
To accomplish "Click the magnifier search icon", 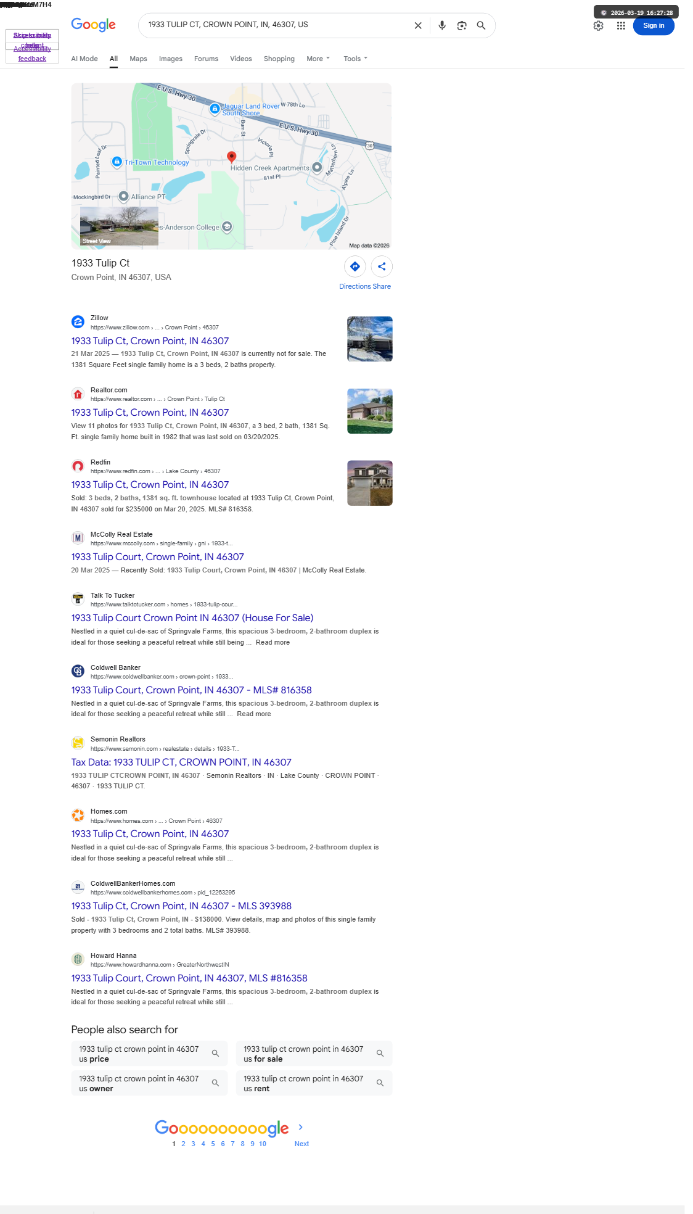I will 482,25.
